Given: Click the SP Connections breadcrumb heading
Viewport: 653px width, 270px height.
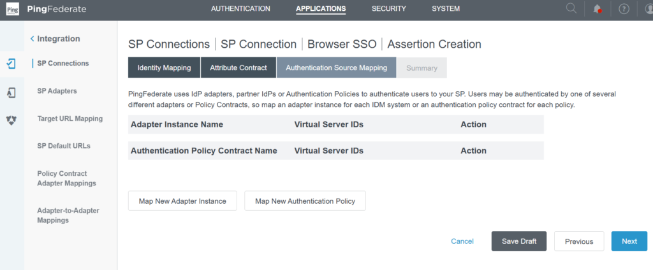Looking at the screenshot, I should (x=169, y=44).
